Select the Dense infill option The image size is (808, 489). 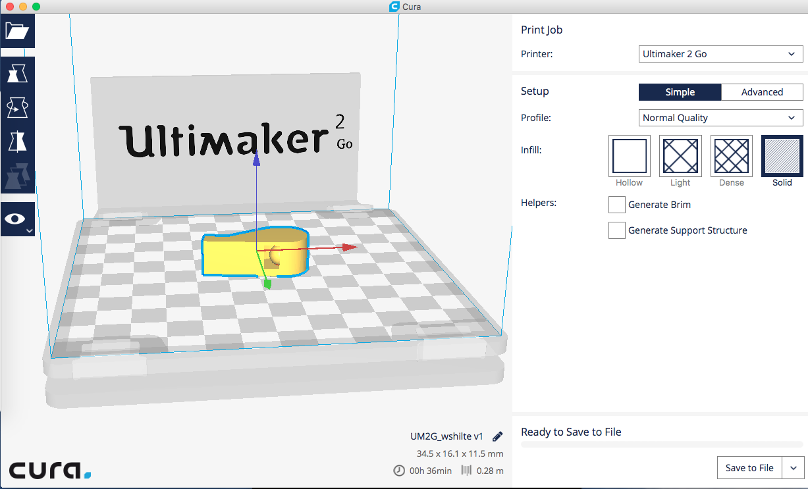732,156
